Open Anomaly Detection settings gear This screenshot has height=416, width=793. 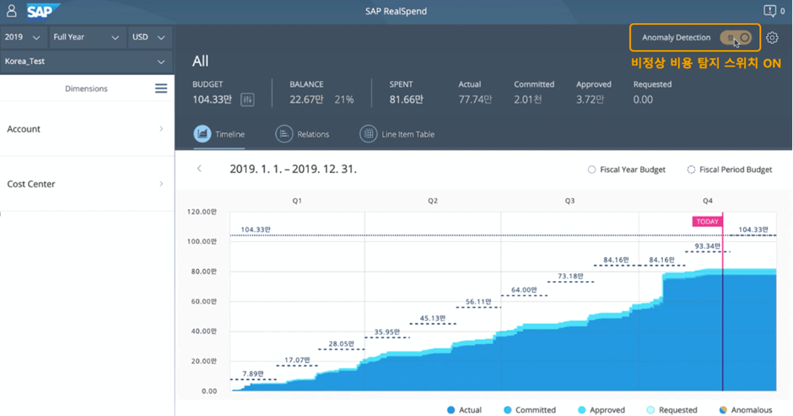click(772, 37)
